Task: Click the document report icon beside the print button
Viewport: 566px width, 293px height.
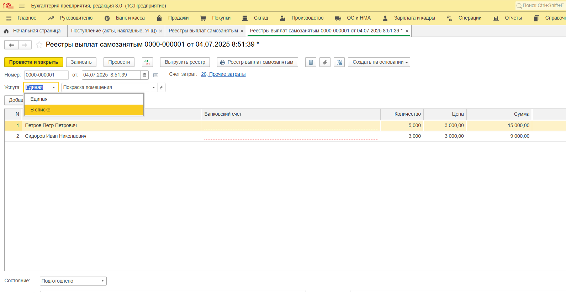Action: [311, 62]
